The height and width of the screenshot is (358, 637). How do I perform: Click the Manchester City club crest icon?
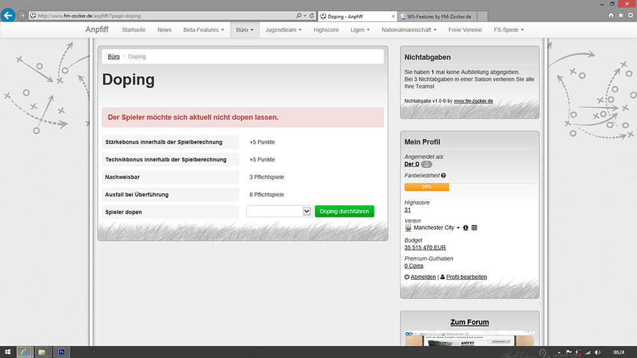click(x=408, y=228)
